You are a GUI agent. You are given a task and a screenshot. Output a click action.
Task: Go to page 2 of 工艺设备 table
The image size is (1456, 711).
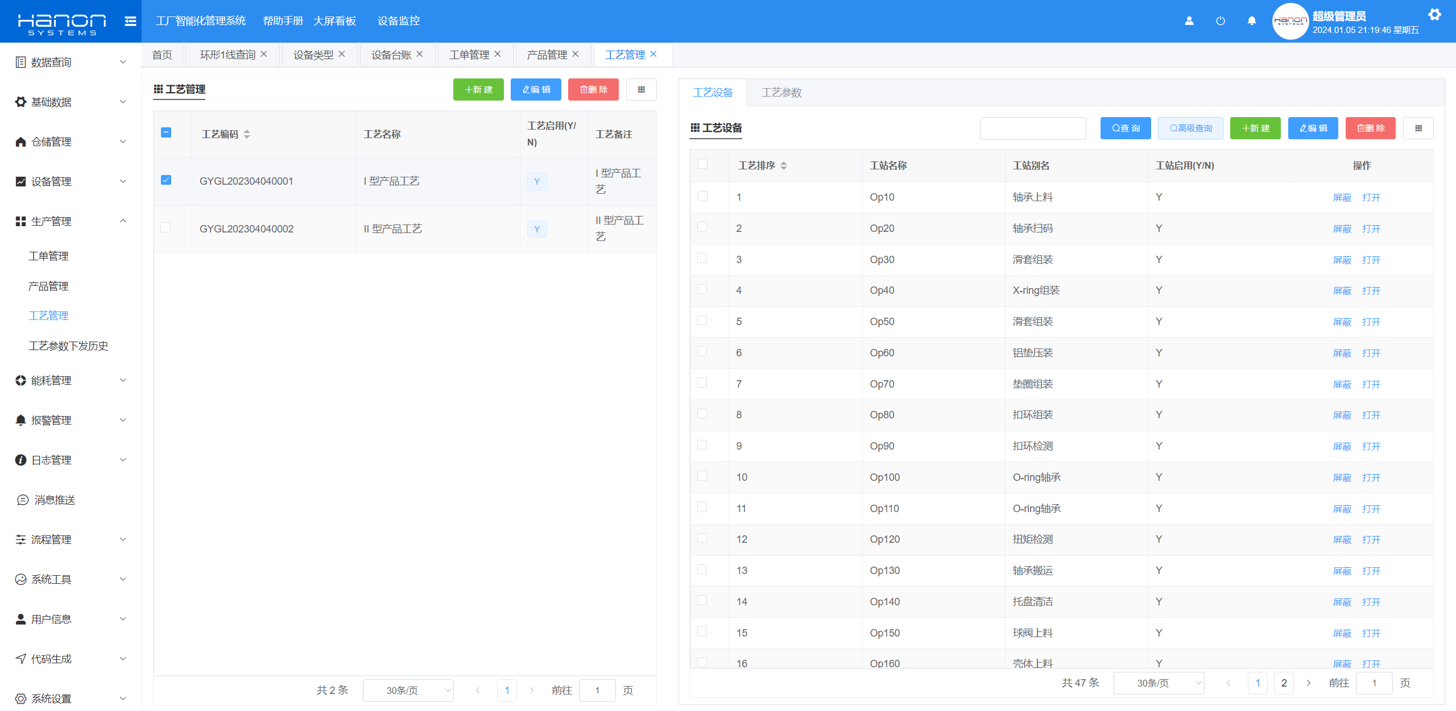pos(1284,683)
